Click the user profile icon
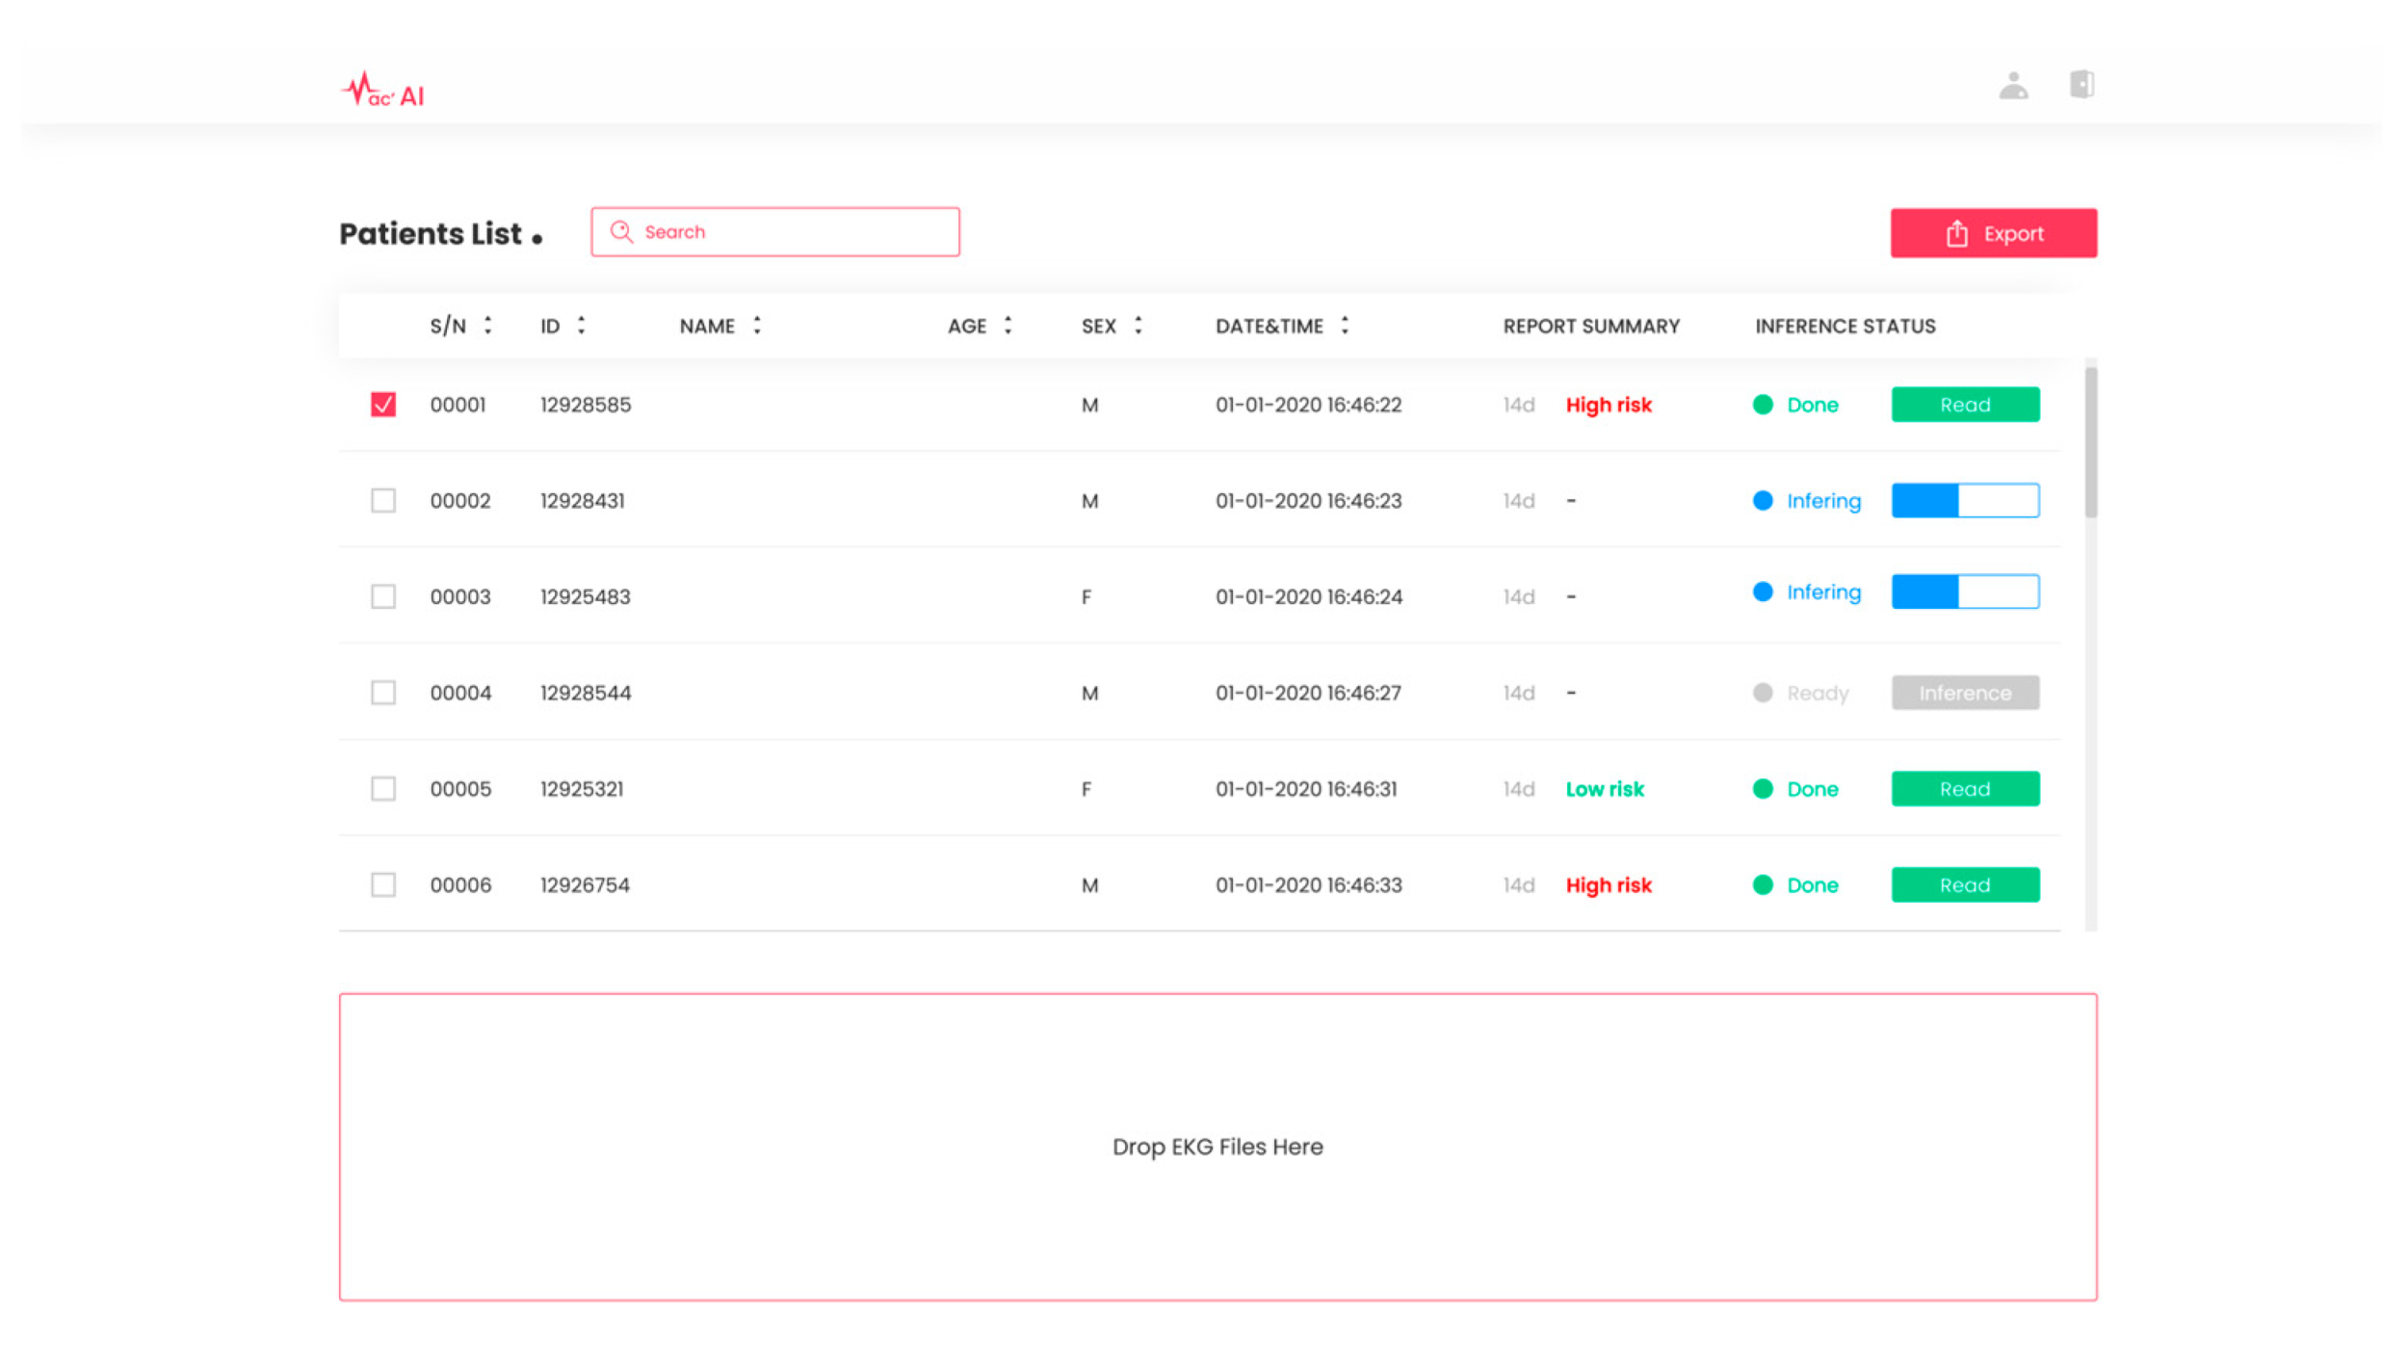This screenshot has height=1371, width=2407. (2012, 86)
